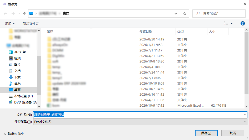This screenshot has width=249, height=140.
Task: Expand the 文件名 dropdown arrow
Action: tap(245, 115)
